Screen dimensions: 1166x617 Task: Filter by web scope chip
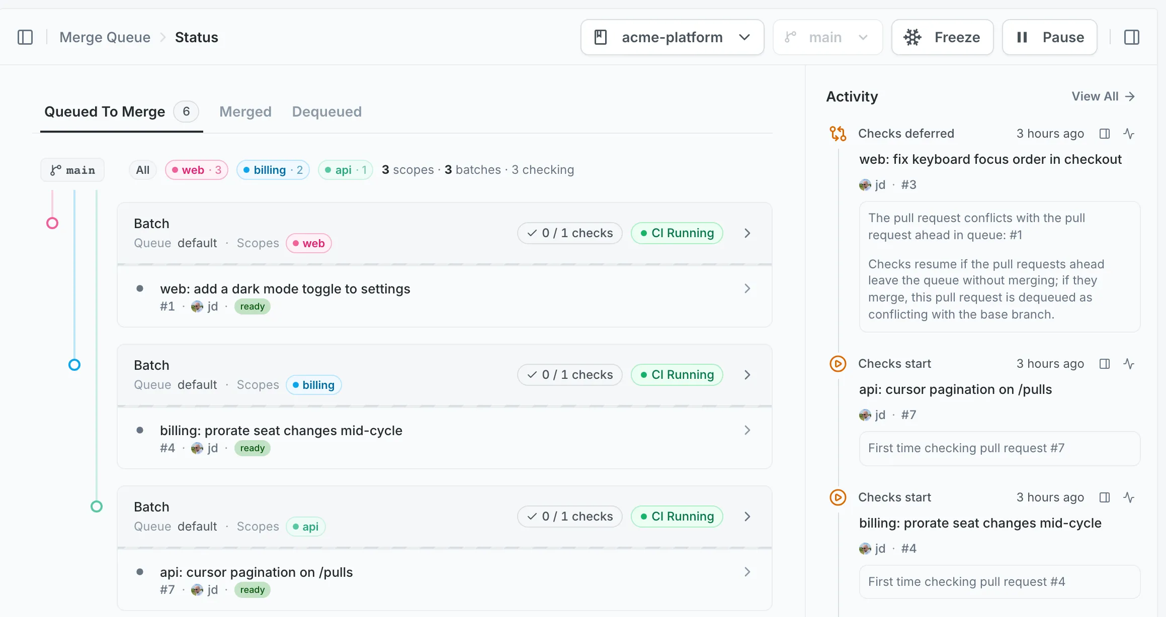tap(197, 170)
